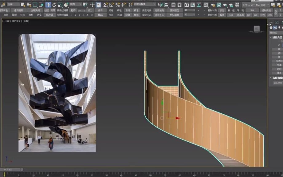
Task: Select the Move tool in the main toolbar
Action: coord(48,4)
